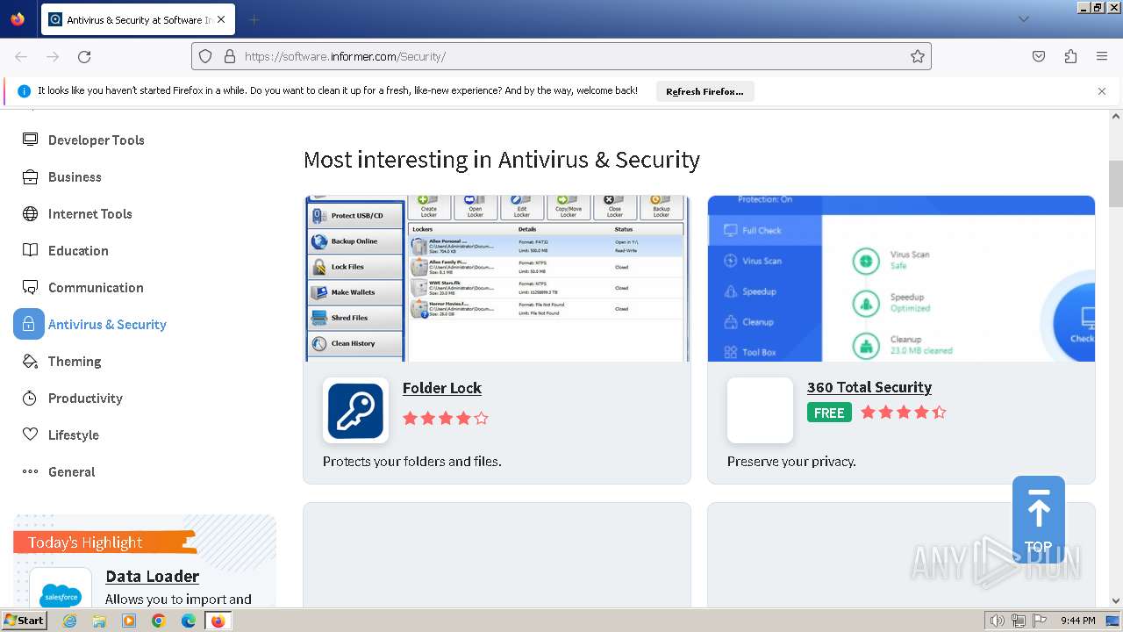Click the Refresh Firefox button
The image size is (1123, 632).
click(705, 91)
